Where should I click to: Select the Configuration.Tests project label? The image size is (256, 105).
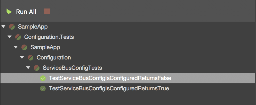[x=49, y=37]
